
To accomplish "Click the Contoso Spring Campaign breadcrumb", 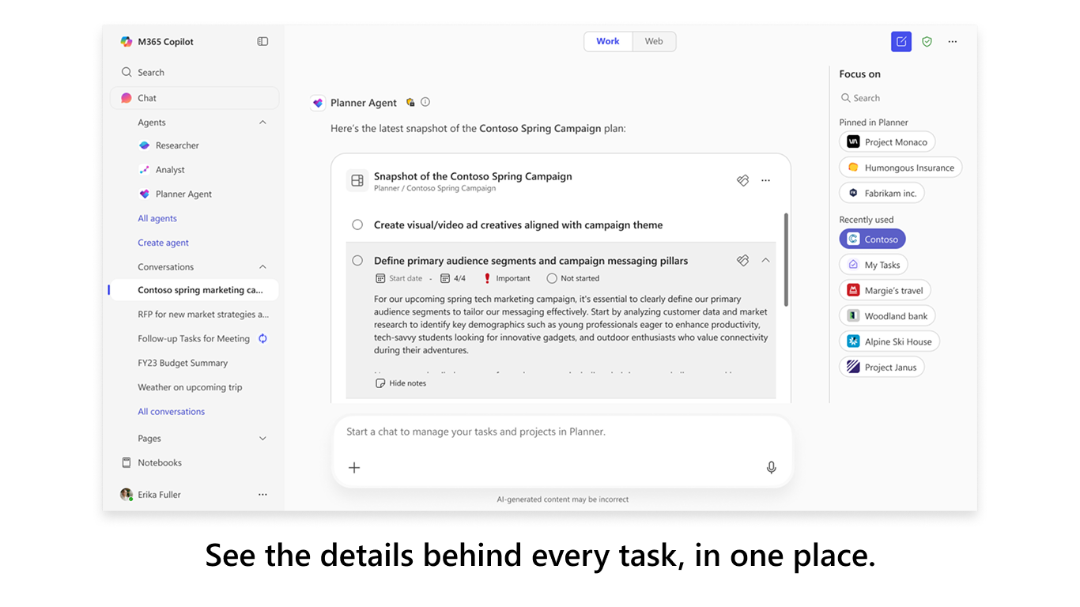I will click(451, 189).
